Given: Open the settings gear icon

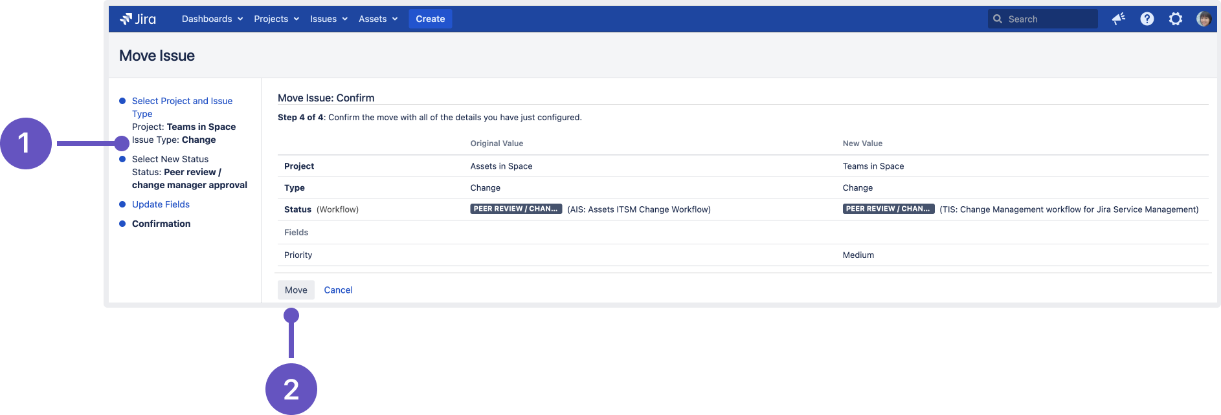Looking at the screenshot, I should [x=1175, y=19].
